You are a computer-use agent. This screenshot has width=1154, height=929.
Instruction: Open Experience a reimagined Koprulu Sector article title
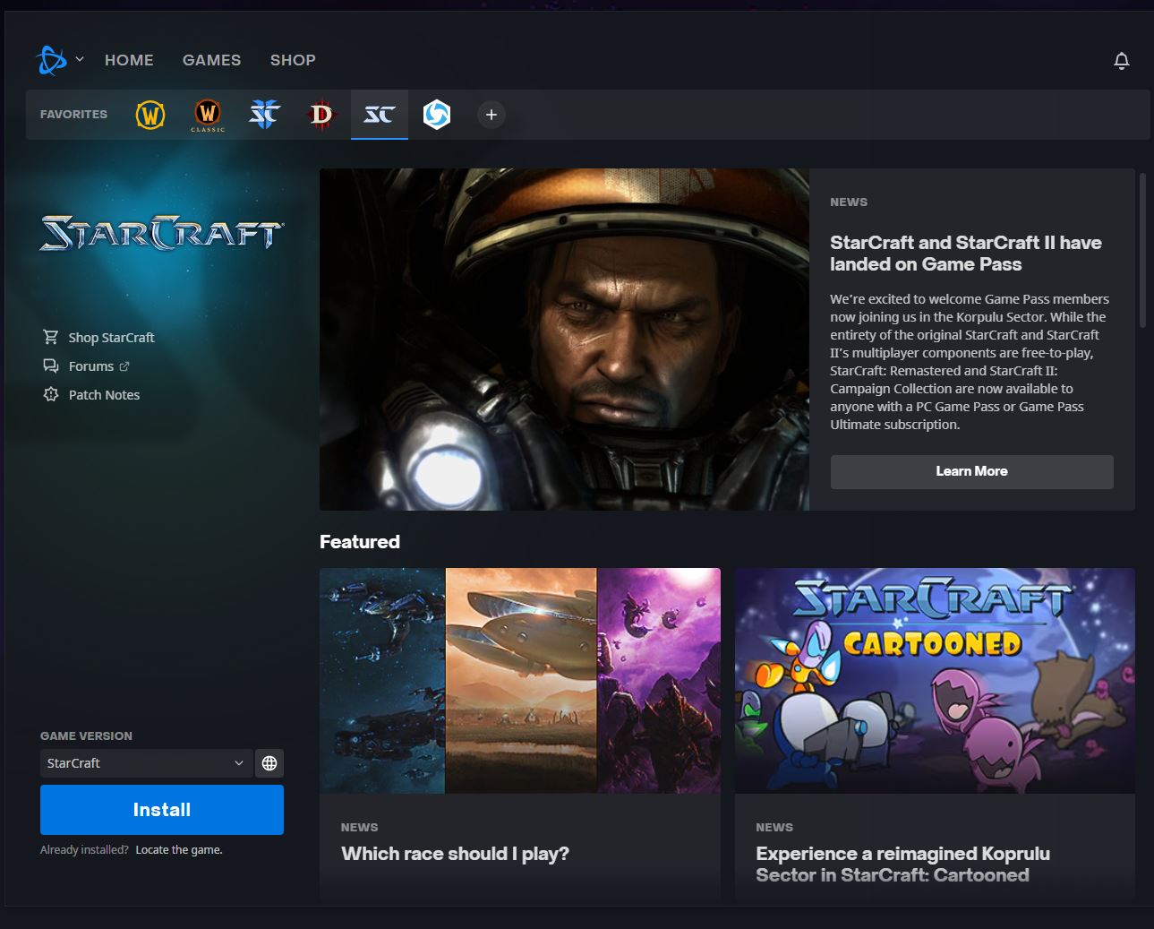[902, 864]
